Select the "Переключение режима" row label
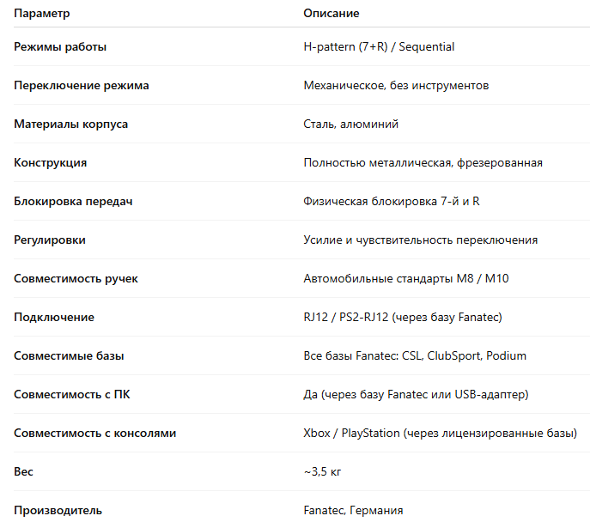The image size is (590, 528). (x=82, y=86)
